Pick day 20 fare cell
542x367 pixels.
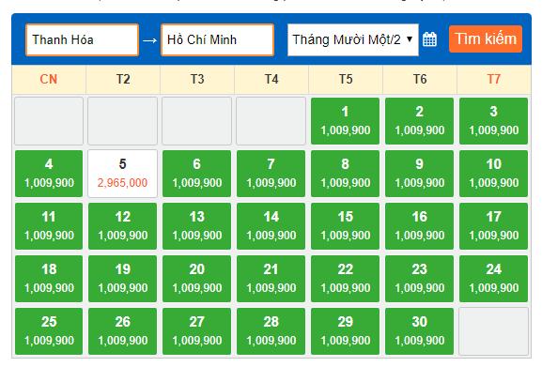(196, 279)
